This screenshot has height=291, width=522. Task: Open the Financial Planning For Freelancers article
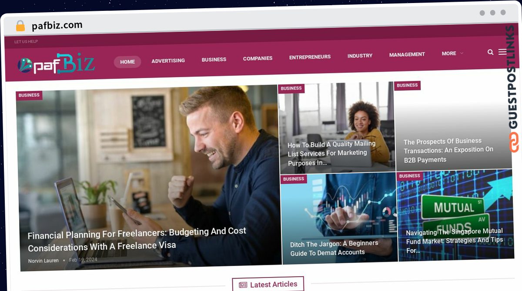tap(137, 239)
